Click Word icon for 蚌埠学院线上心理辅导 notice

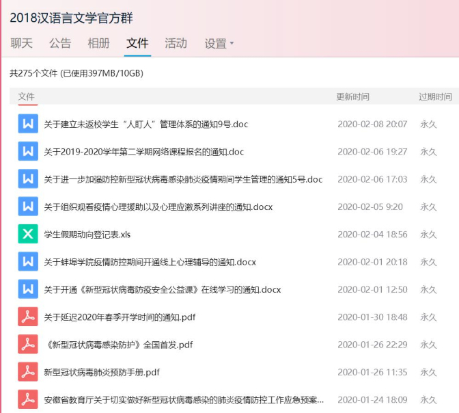tap(28, 261)
